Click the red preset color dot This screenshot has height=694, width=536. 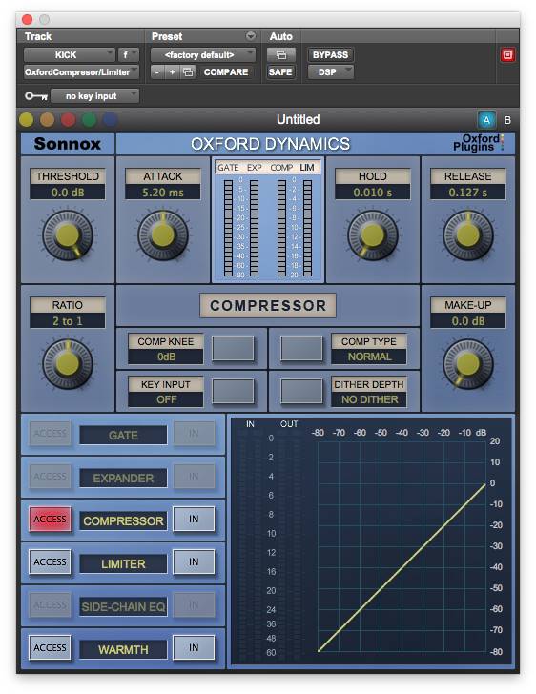point(69,119)
